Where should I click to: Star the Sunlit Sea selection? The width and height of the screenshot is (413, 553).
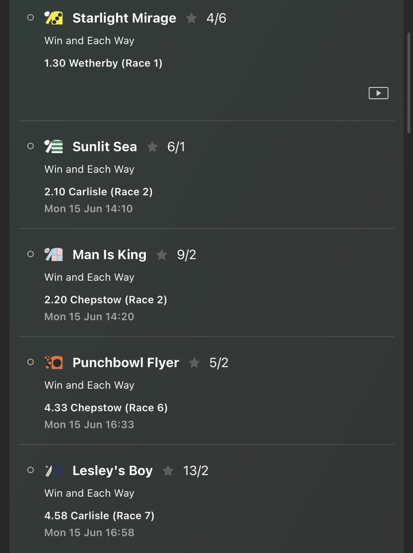pyautogui.click(x=152, y=147)
